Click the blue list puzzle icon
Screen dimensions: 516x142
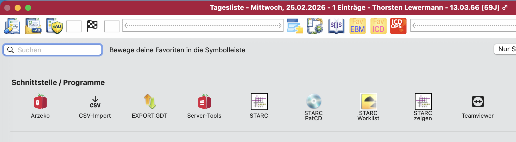coord(295,26)
